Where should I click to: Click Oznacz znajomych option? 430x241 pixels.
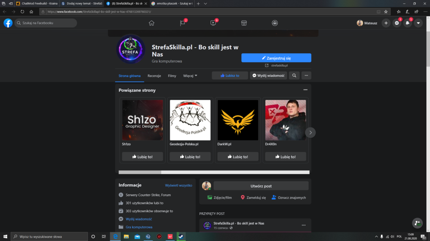tap(289, 198)
